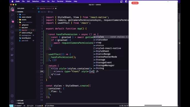Open the Docker whale icon view

(x=12, y=55)
